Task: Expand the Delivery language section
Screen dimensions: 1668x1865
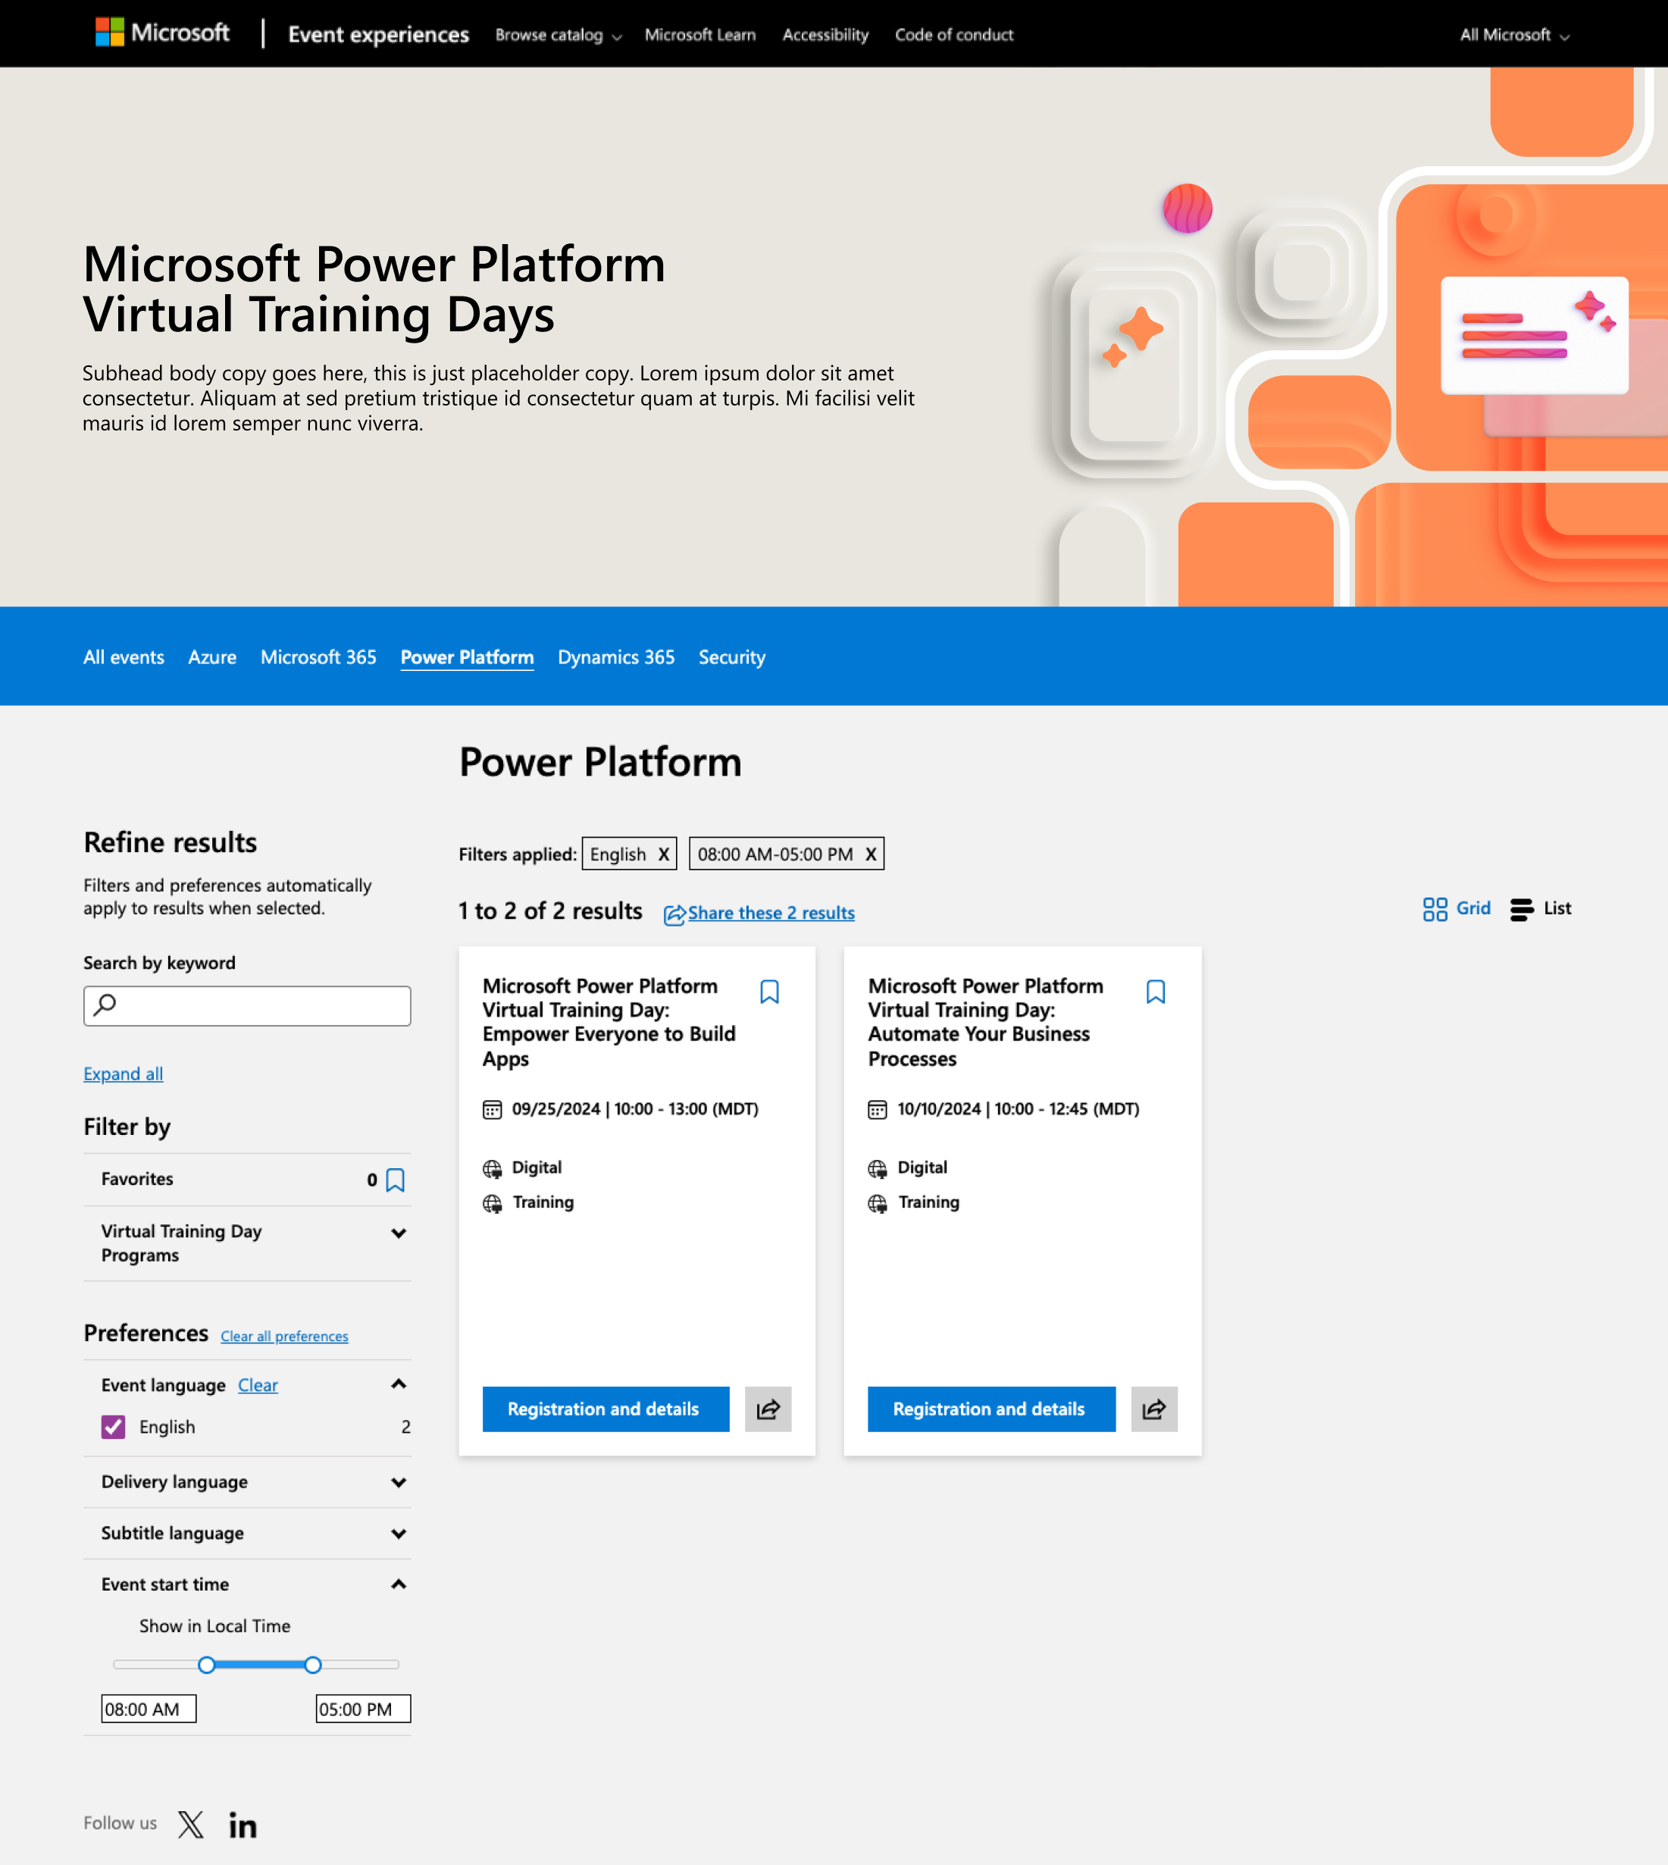Action: pyautogui.click(x=398, y=1481)
